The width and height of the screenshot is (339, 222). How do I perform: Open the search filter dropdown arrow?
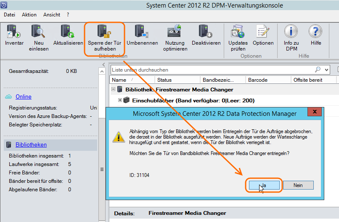(327, 70)
